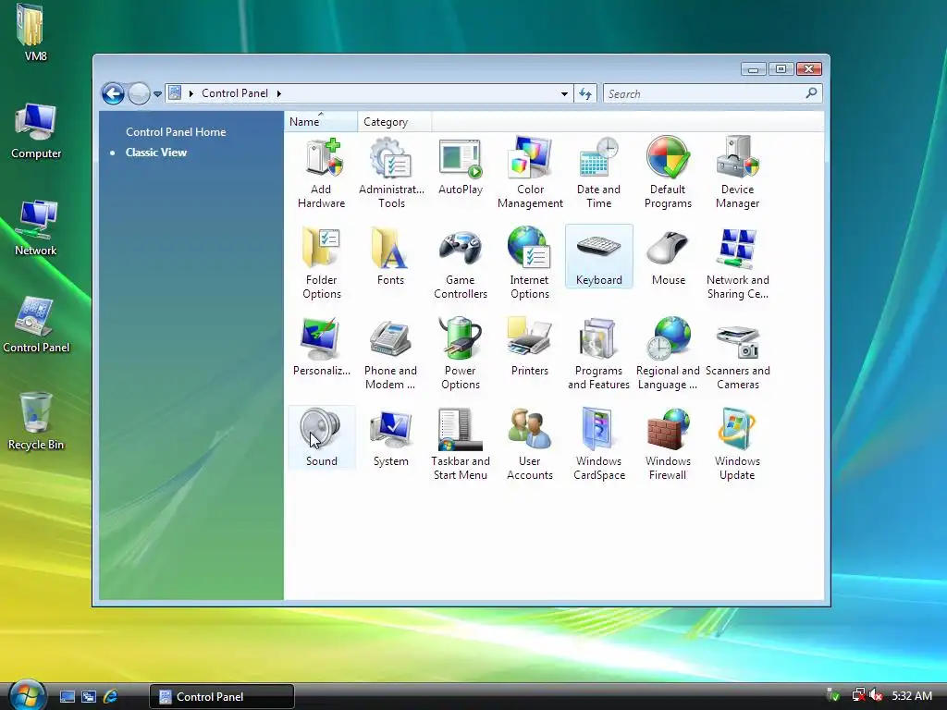Expand the arrow after Control Panel in address bar

coord(279,93)
